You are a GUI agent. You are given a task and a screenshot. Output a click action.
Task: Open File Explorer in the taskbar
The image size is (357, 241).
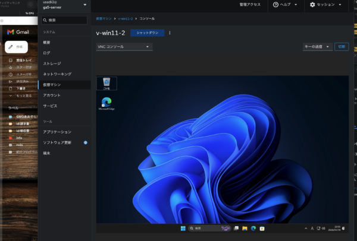coord(245,228)
